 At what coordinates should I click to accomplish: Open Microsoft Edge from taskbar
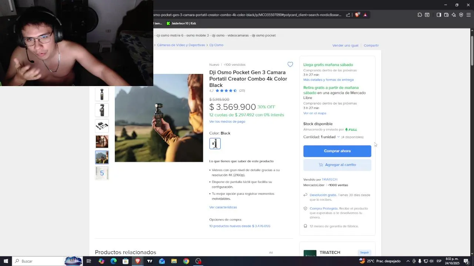113,261
